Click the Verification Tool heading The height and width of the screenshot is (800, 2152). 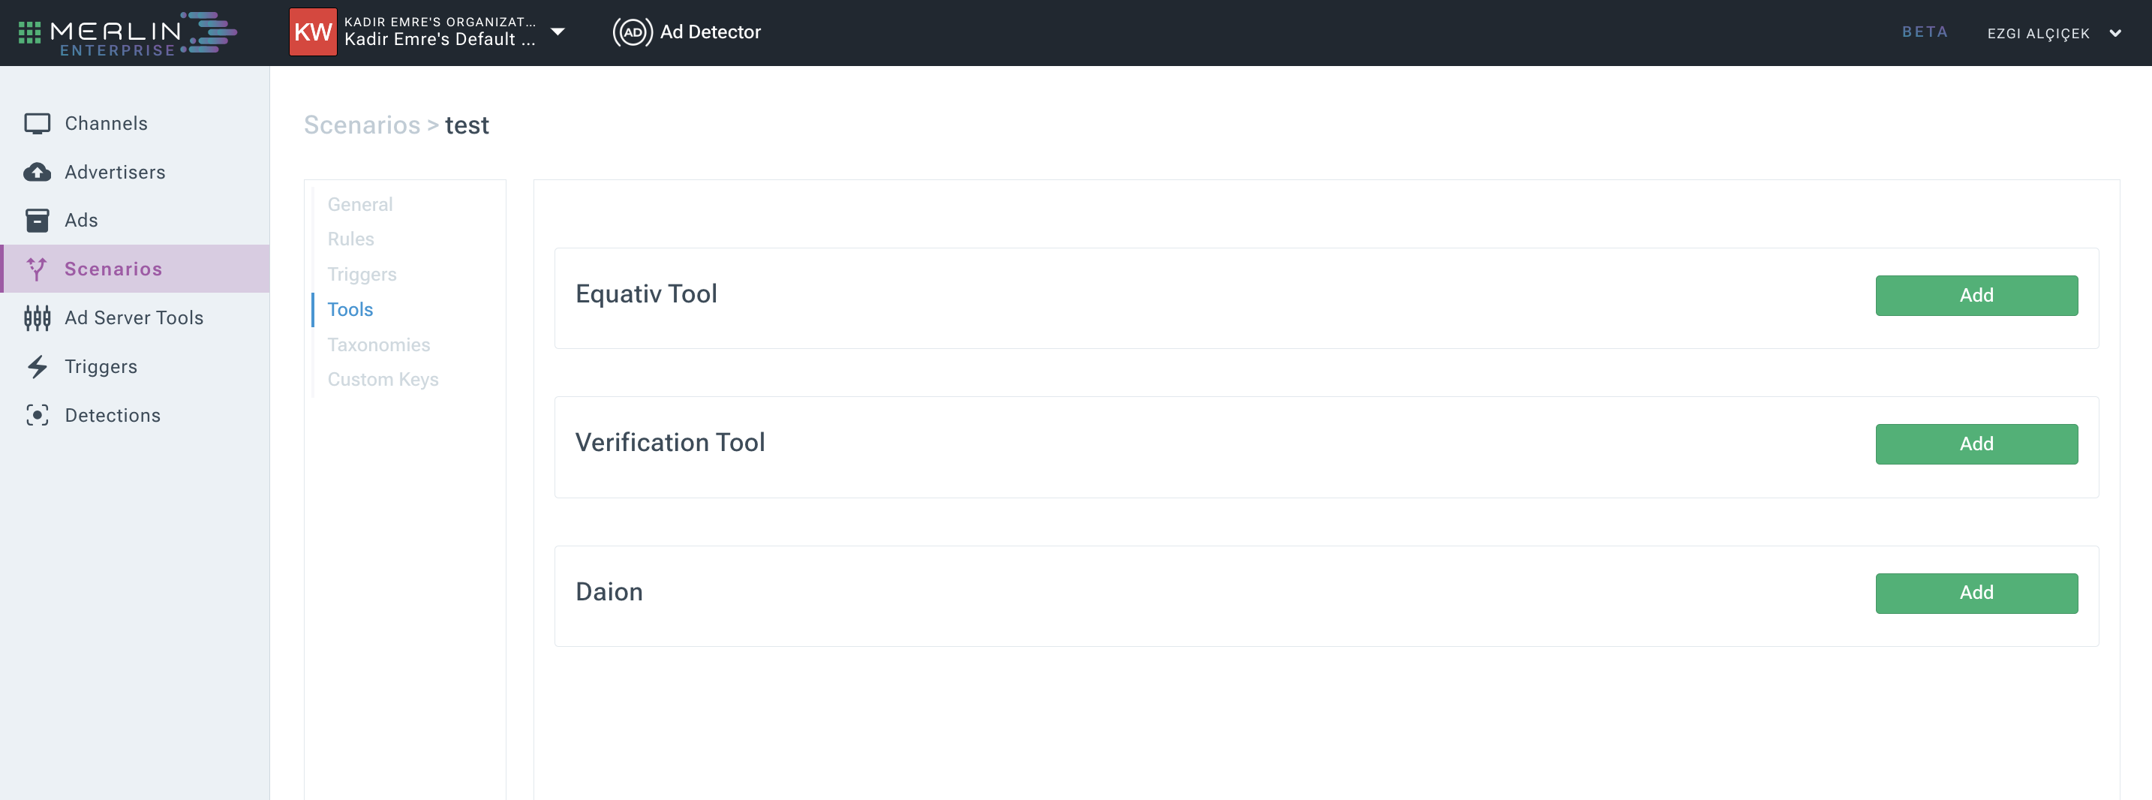(670, 442)
